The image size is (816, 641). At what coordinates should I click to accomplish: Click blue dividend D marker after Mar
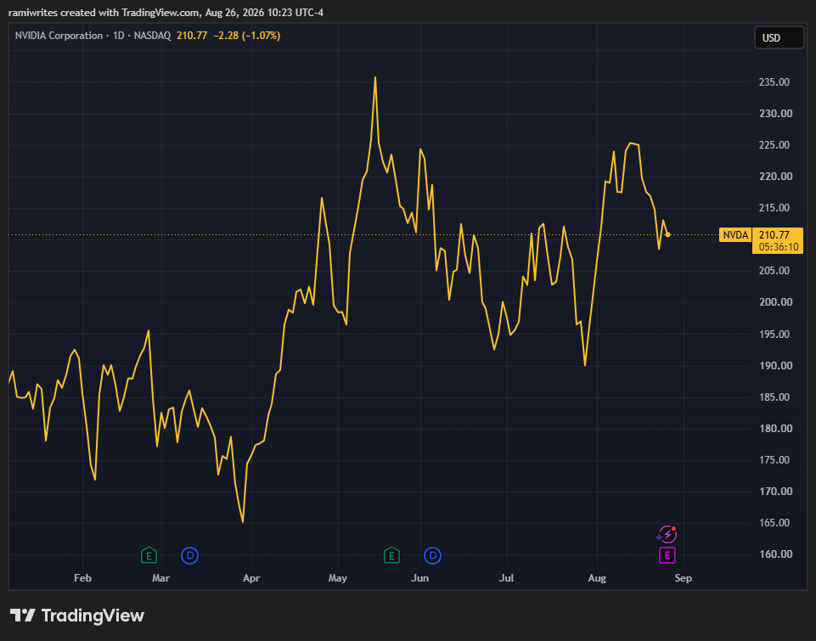[x=190, y=555]
